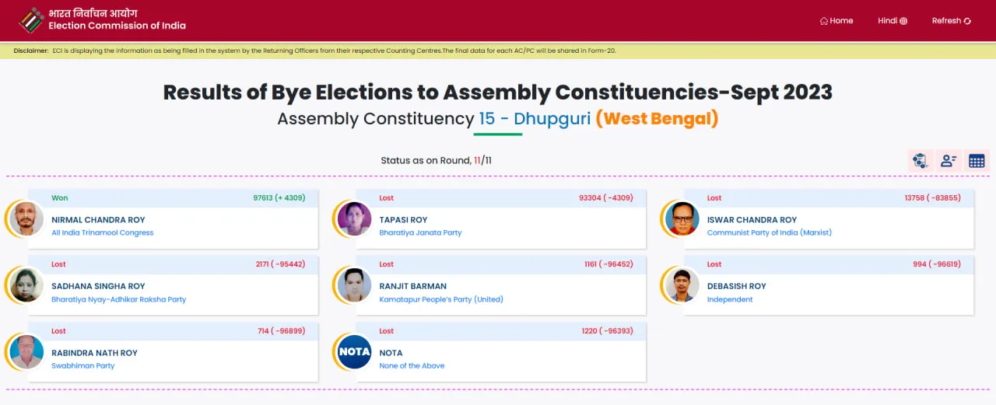Click the candidate list view icon
The image size is (996, 405).
(949, 161)
